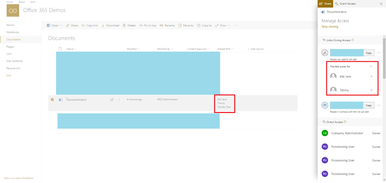
Task: Switch to the Grant Access tab
Action: coord(345,4)
